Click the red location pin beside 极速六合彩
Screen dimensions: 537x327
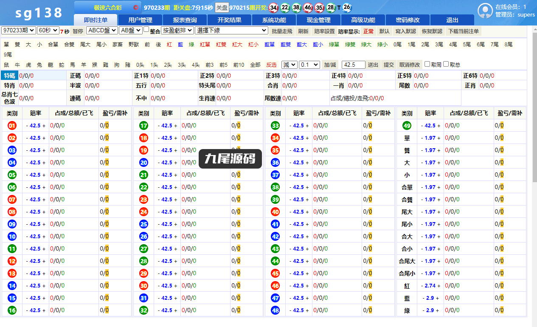click(x=136, y=8)
